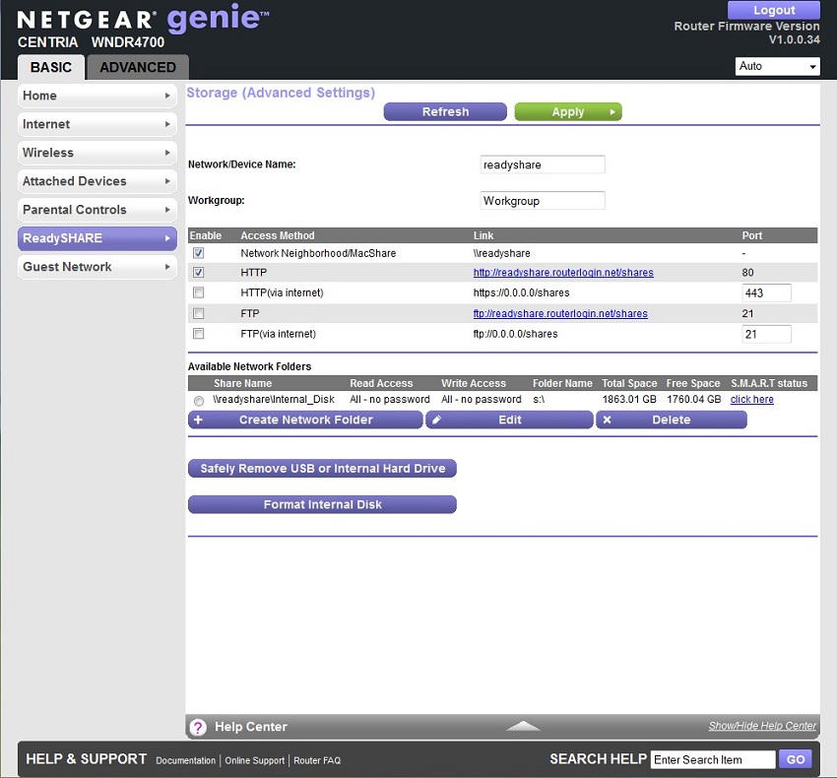The image size is (837, 778).
Task: Click the ftp://0.0.0.0/shares text
Action: [515, 334]
